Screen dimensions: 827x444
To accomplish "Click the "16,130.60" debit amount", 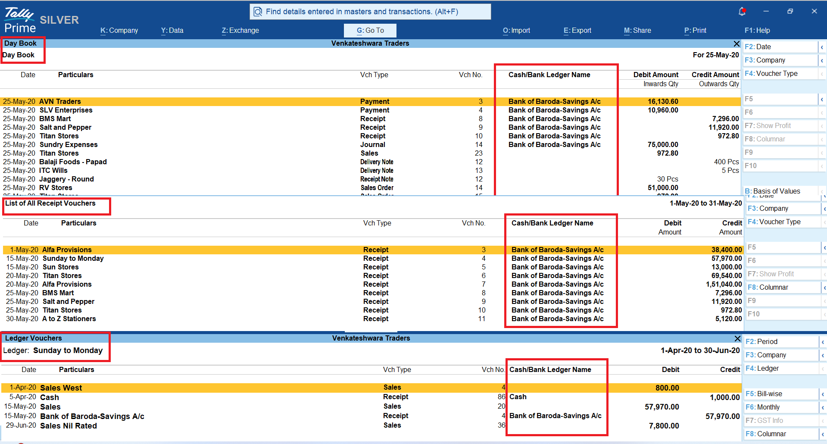I will pos(663,102).
